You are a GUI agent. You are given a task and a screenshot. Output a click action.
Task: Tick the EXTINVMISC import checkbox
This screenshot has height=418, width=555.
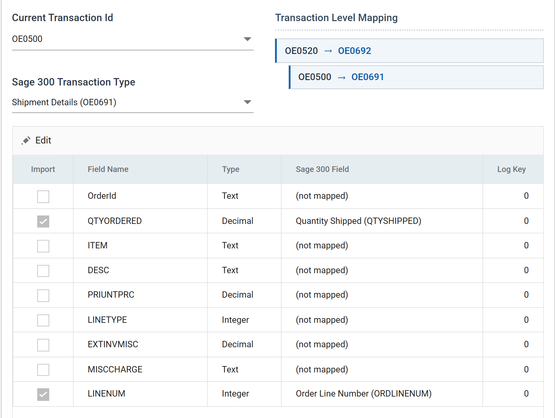(43, 345)
